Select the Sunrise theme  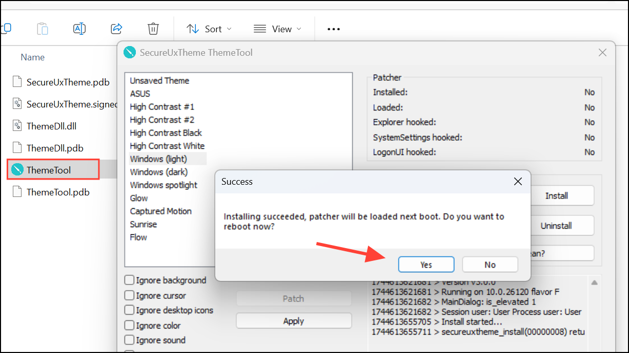coord(143,224)
